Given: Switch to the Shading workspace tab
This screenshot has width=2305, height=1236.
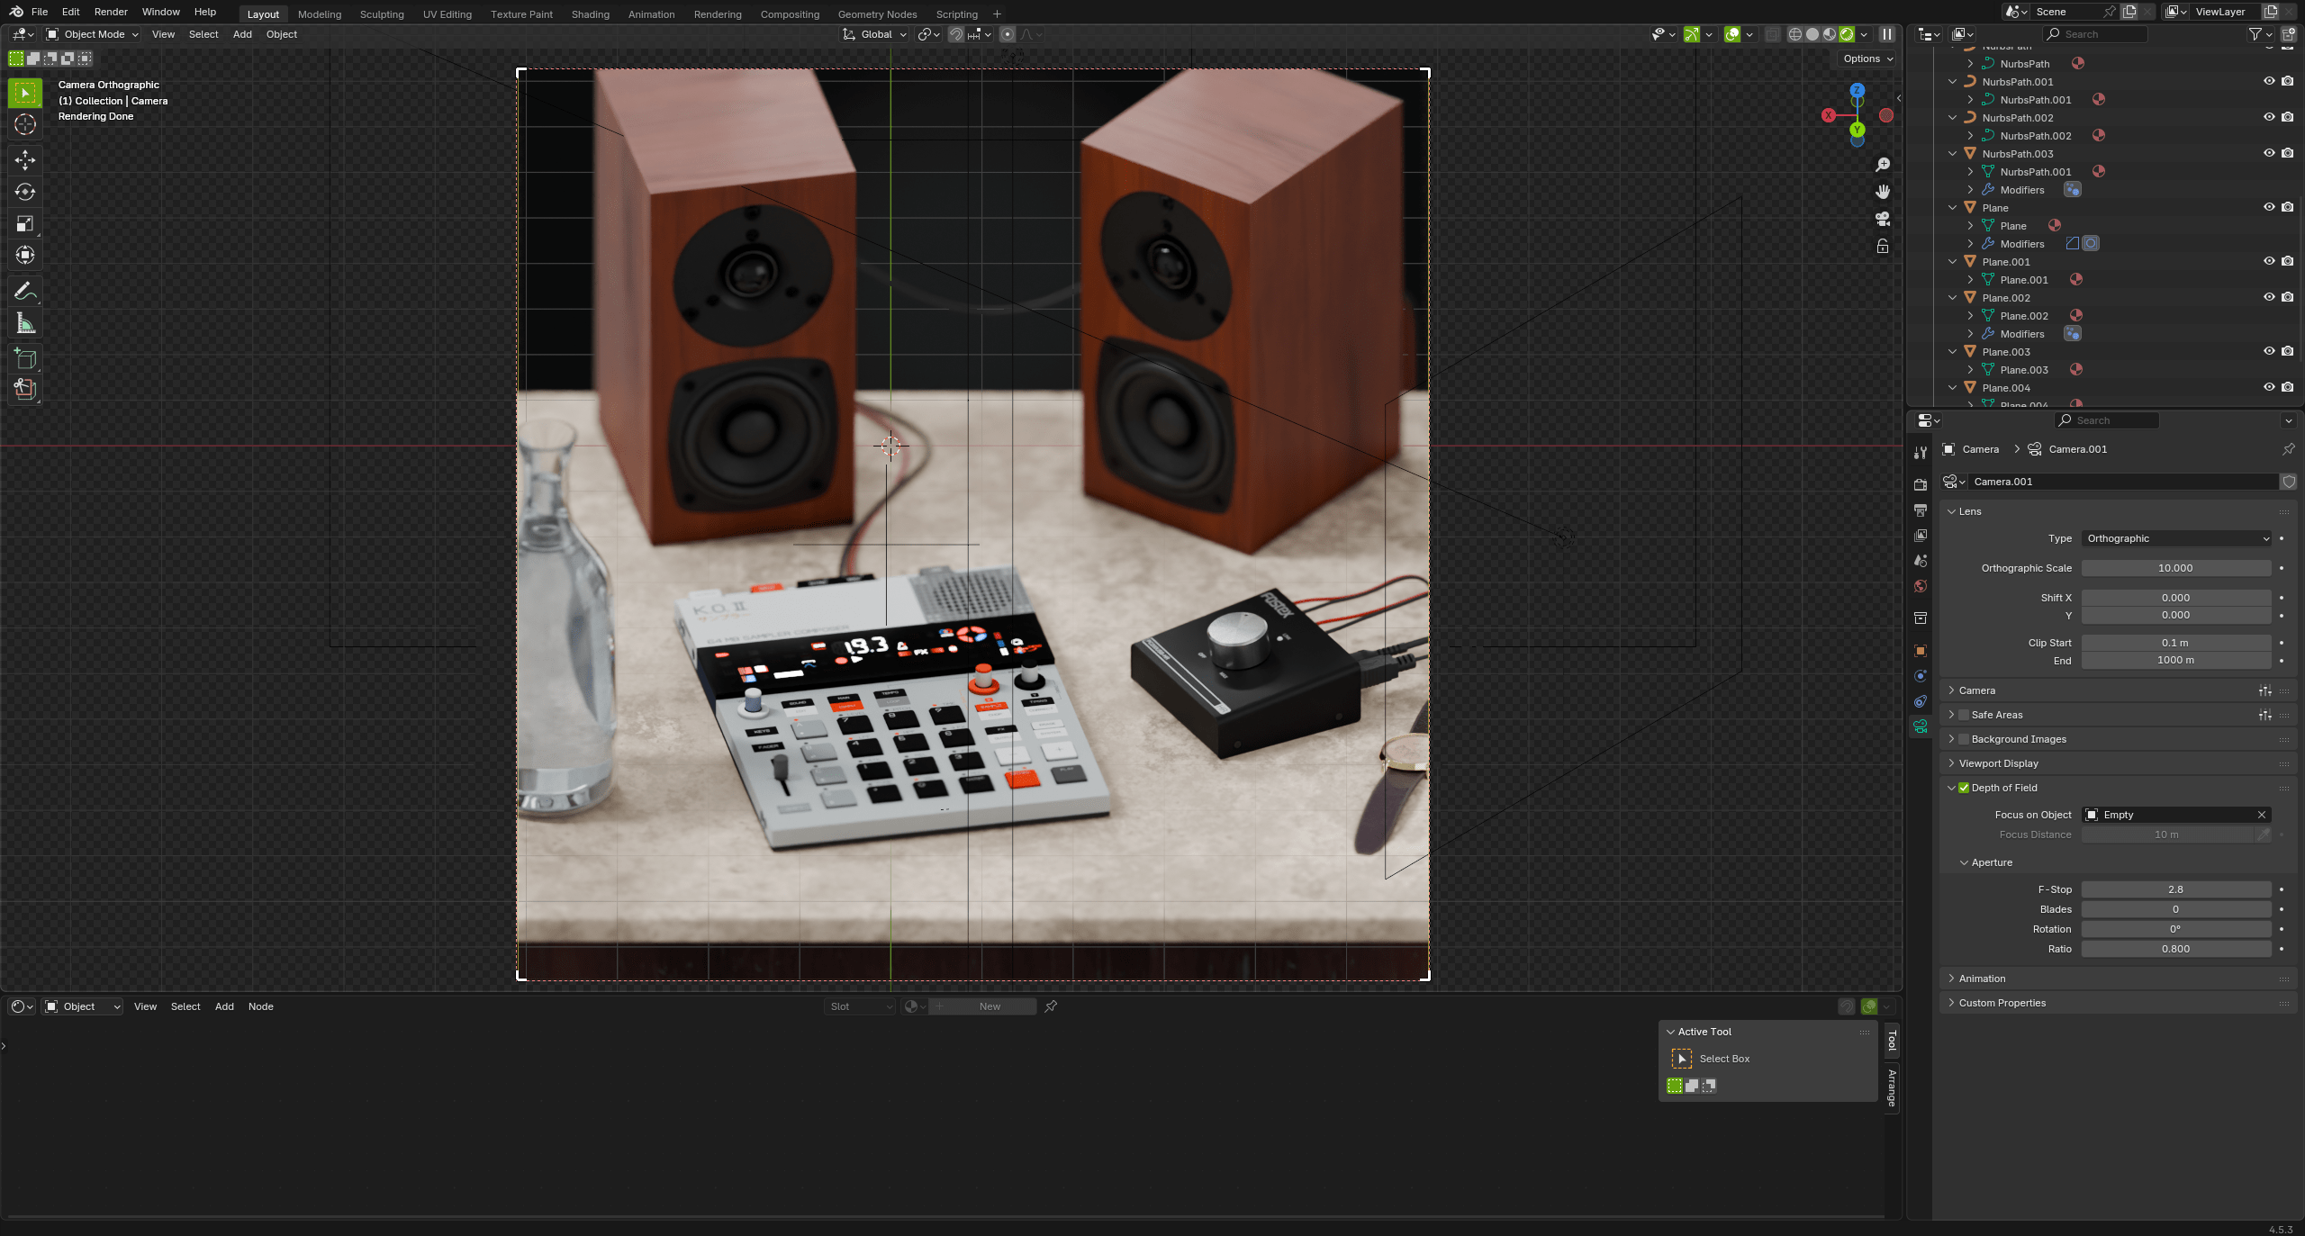Looking at the screenshot, I should [x=590, y=14].
